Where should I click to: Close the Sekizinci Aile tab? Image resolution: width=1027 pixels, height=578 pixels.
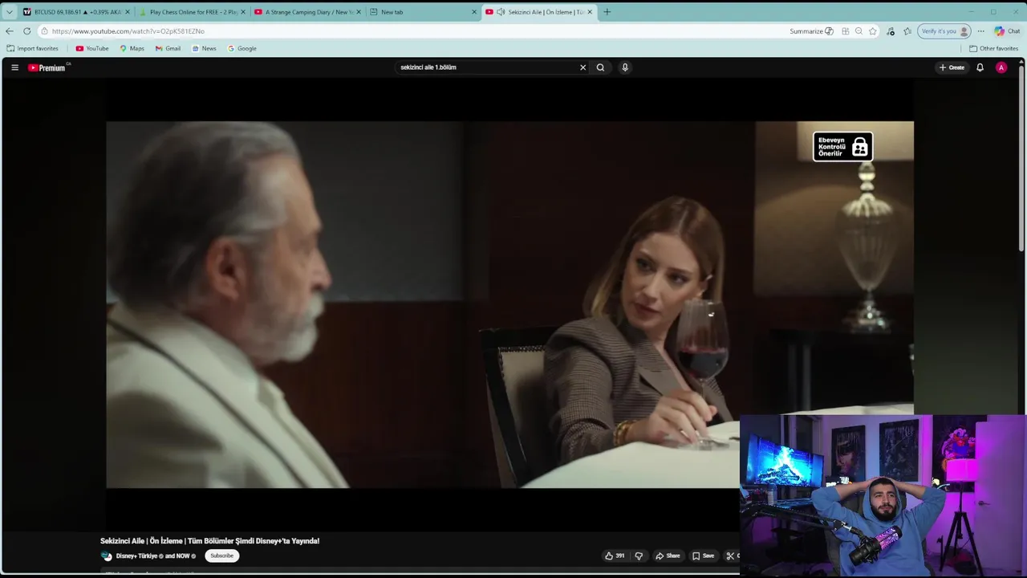coord(590,12)
